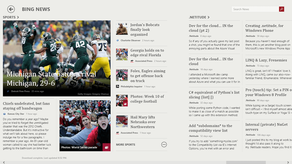This screenshot has height=164, width=292.
Task: Open Pro (touch) tip: Set a PIN post
Action: [x=268, y=92]
